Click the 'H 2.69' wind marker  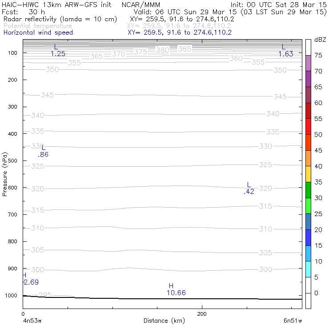pyautogui.click(x=31, y=279)
